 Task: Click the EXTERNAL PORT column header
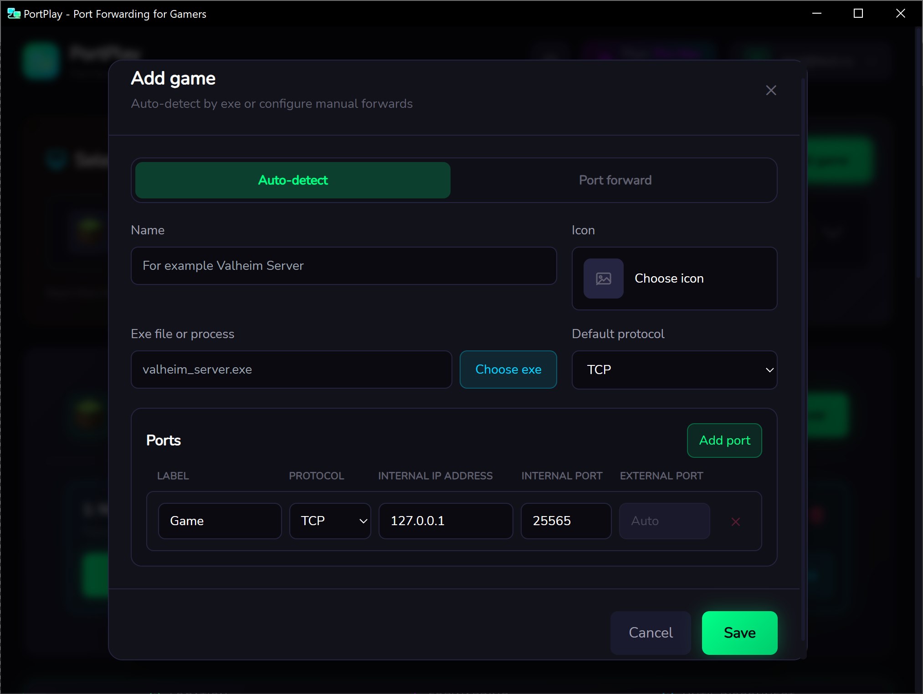(x=661, y=476)
